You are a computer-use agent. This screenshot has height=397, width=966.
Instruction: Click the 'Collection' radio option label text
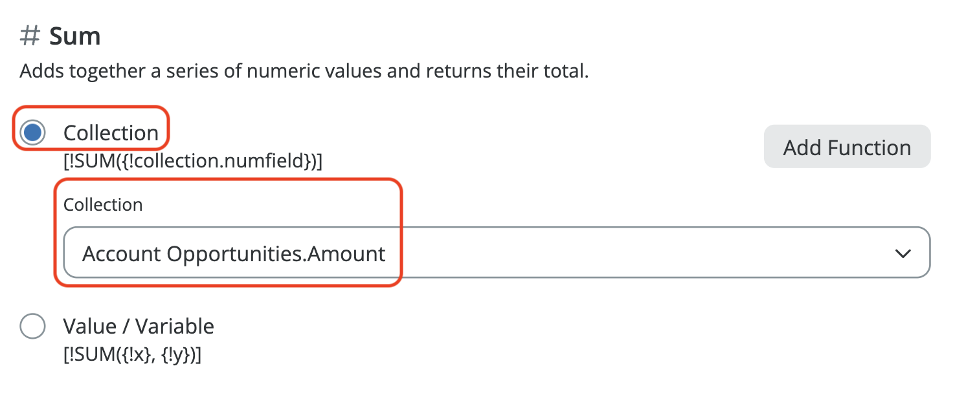tap(111, 133)
